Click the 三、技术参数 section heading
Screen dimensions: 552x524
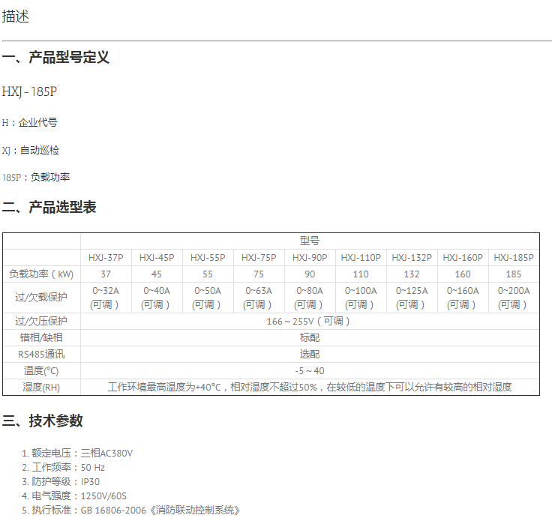[43, 421]
